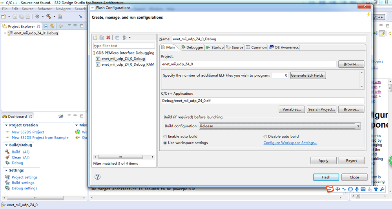Open Project Explorer view menu triangle
The height and width of the screenshot is (209, 392).
(x=69, y=25)
